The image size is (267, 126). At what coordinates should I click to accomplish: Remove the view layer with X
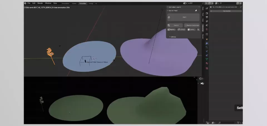[241, 3]
